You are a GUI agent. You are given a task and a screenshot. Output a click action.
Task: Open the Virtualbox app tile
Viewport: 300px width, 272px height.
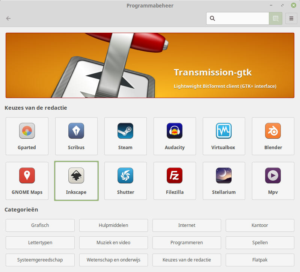tap(224, 136)
